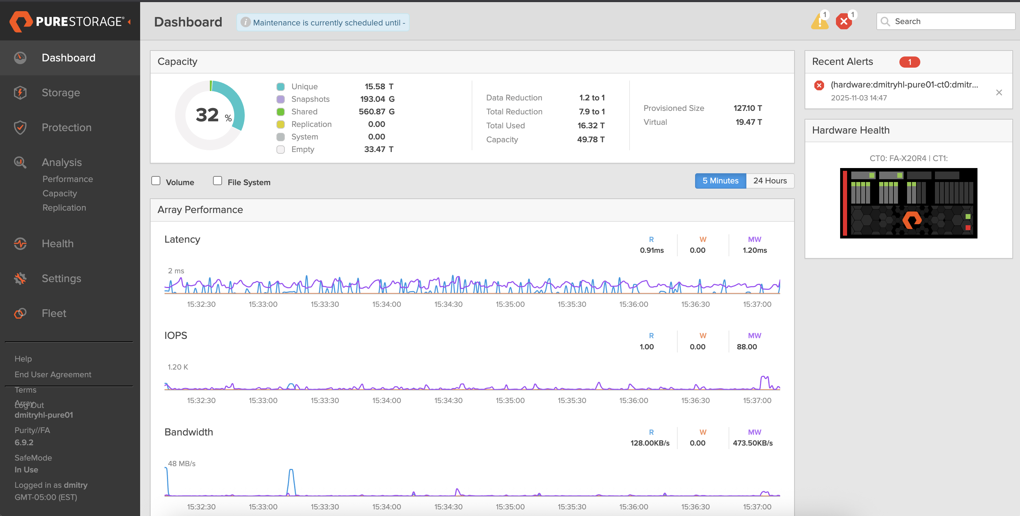Click the Fleet icon in sidebar
Viewport: 1020px width, 516px height.
coord(20,313)
